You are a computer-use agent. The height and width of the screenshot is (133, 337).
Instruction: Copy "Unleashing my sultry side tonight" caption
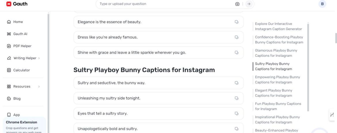[236, 98]
